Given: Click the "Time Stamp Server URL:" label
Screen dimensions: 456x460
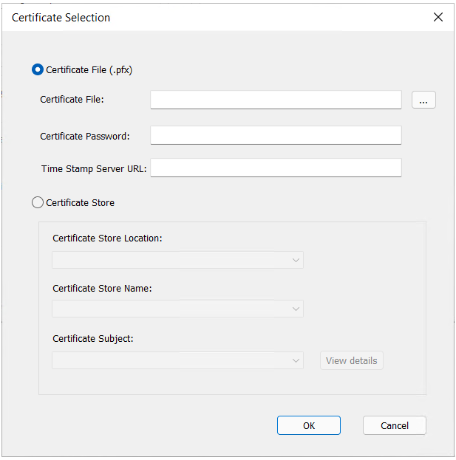Looking at the screenshot, I should [94, 168].
